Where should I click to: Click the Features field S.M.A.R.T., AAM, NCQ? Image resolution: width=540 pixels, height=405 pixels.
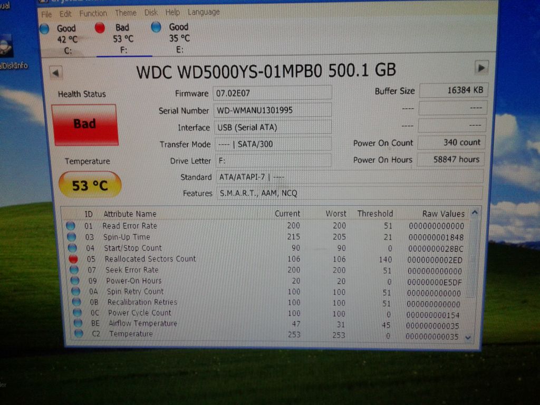click(x=350, y=193)
